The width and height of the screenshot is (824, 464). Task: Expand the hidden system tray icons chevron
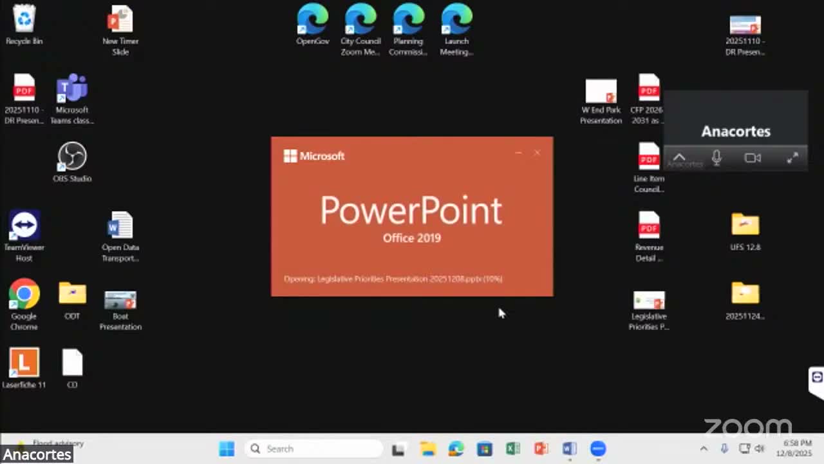[704, 449]
